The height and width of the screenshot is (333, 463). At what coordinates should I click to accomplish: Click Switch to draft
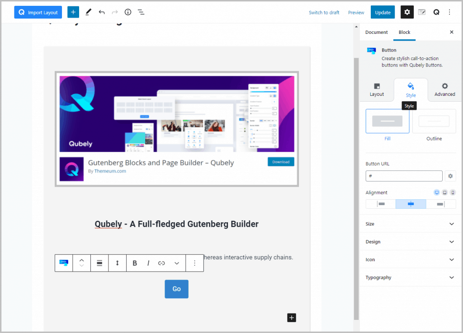[x=324, y=12]
